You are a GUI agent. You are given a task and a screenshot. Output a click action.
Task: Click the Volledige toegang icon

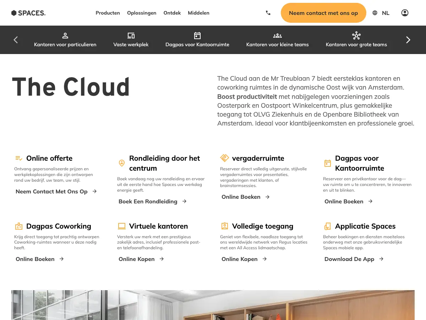pyautogui.click(x=224, y=226)
